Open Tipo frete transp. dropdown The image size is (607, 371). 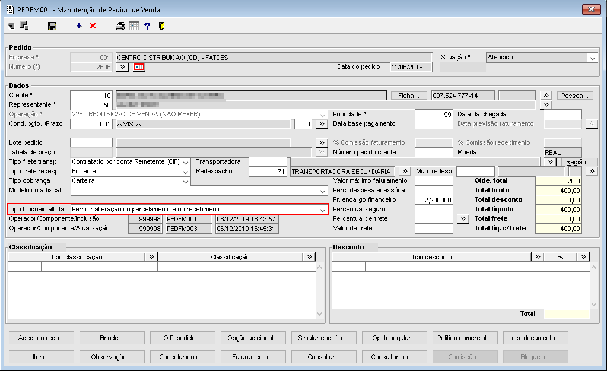coord(186,162)
